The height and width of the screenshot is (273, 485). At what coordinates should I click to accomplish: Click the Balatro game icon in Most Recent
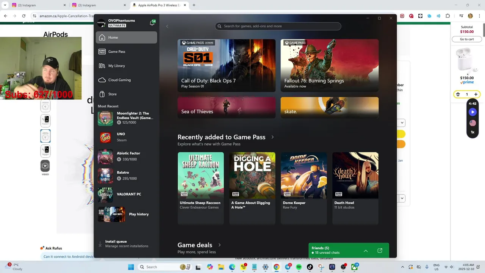coord(105,176)
